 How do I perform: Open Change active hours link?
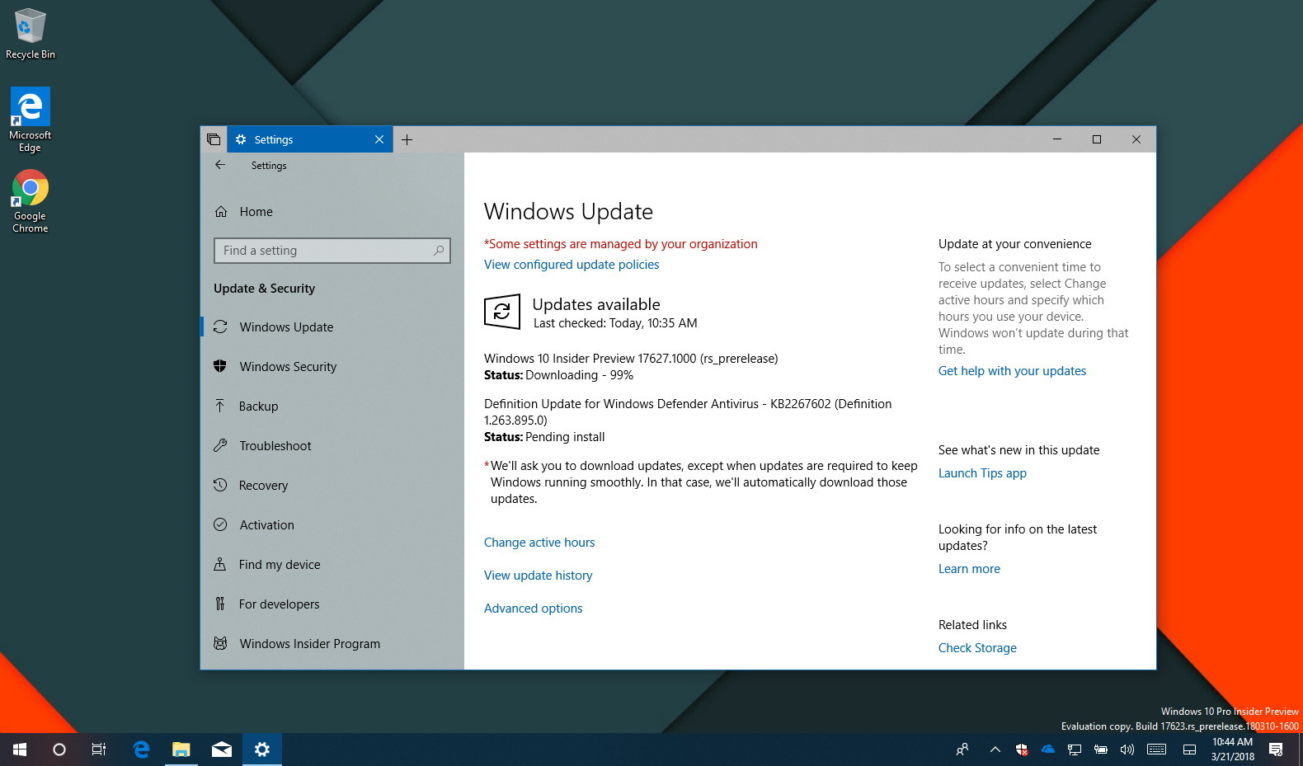pos(539,543)
